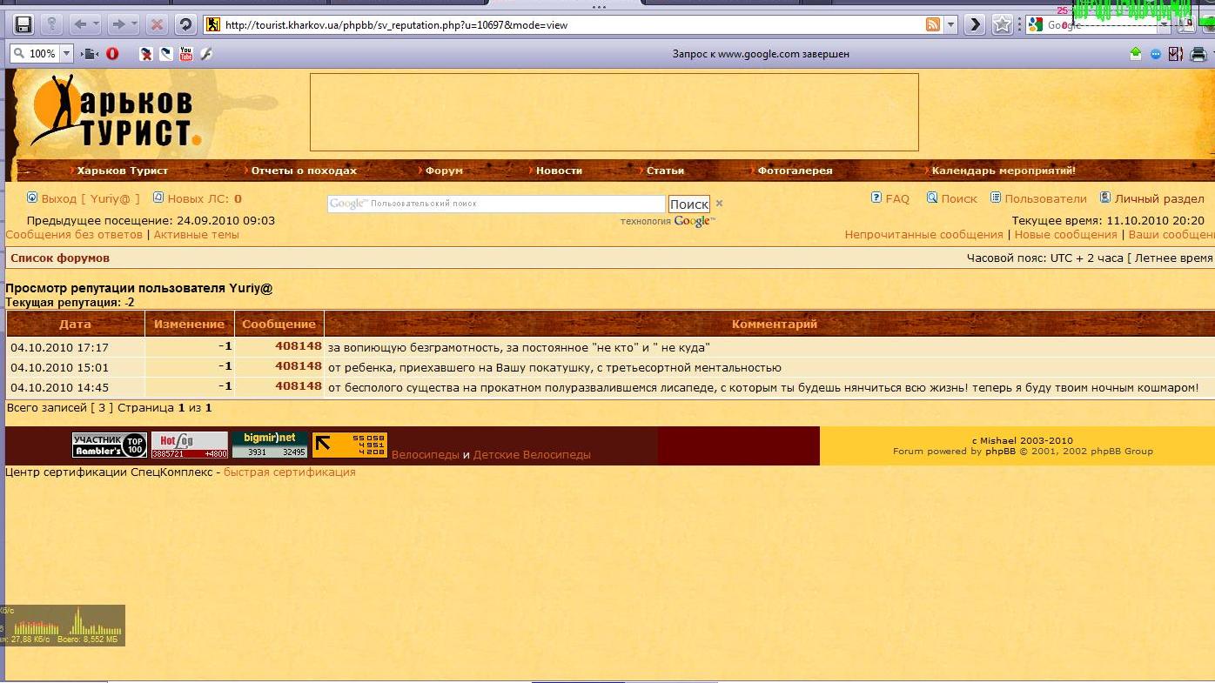The image size is (1215, 683).
Task: Click the printer icon
Action: tap(1198, 54)
